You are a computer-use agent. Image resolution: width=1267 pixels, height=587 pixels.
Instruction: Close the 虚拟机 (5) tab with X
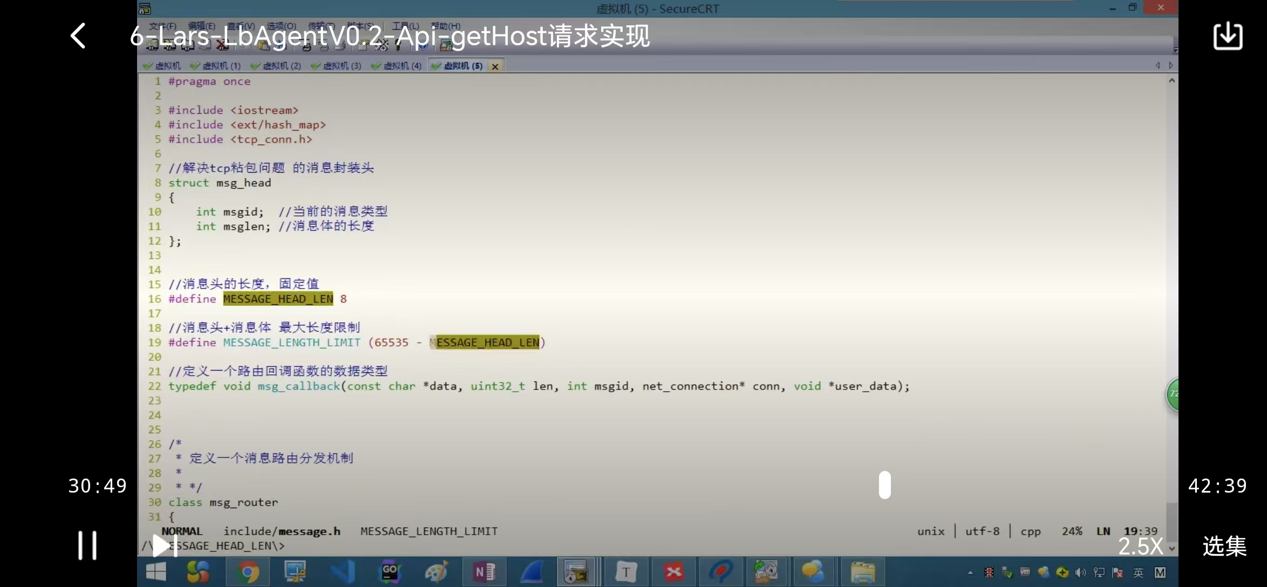[495, 66]
